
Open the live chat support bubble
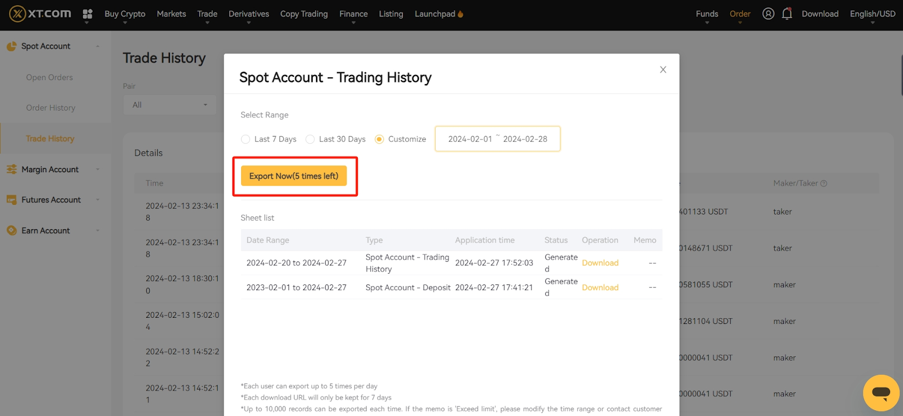pos(880,393)
